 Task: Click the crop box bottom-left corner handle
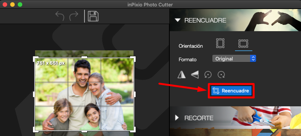(35, 130)
